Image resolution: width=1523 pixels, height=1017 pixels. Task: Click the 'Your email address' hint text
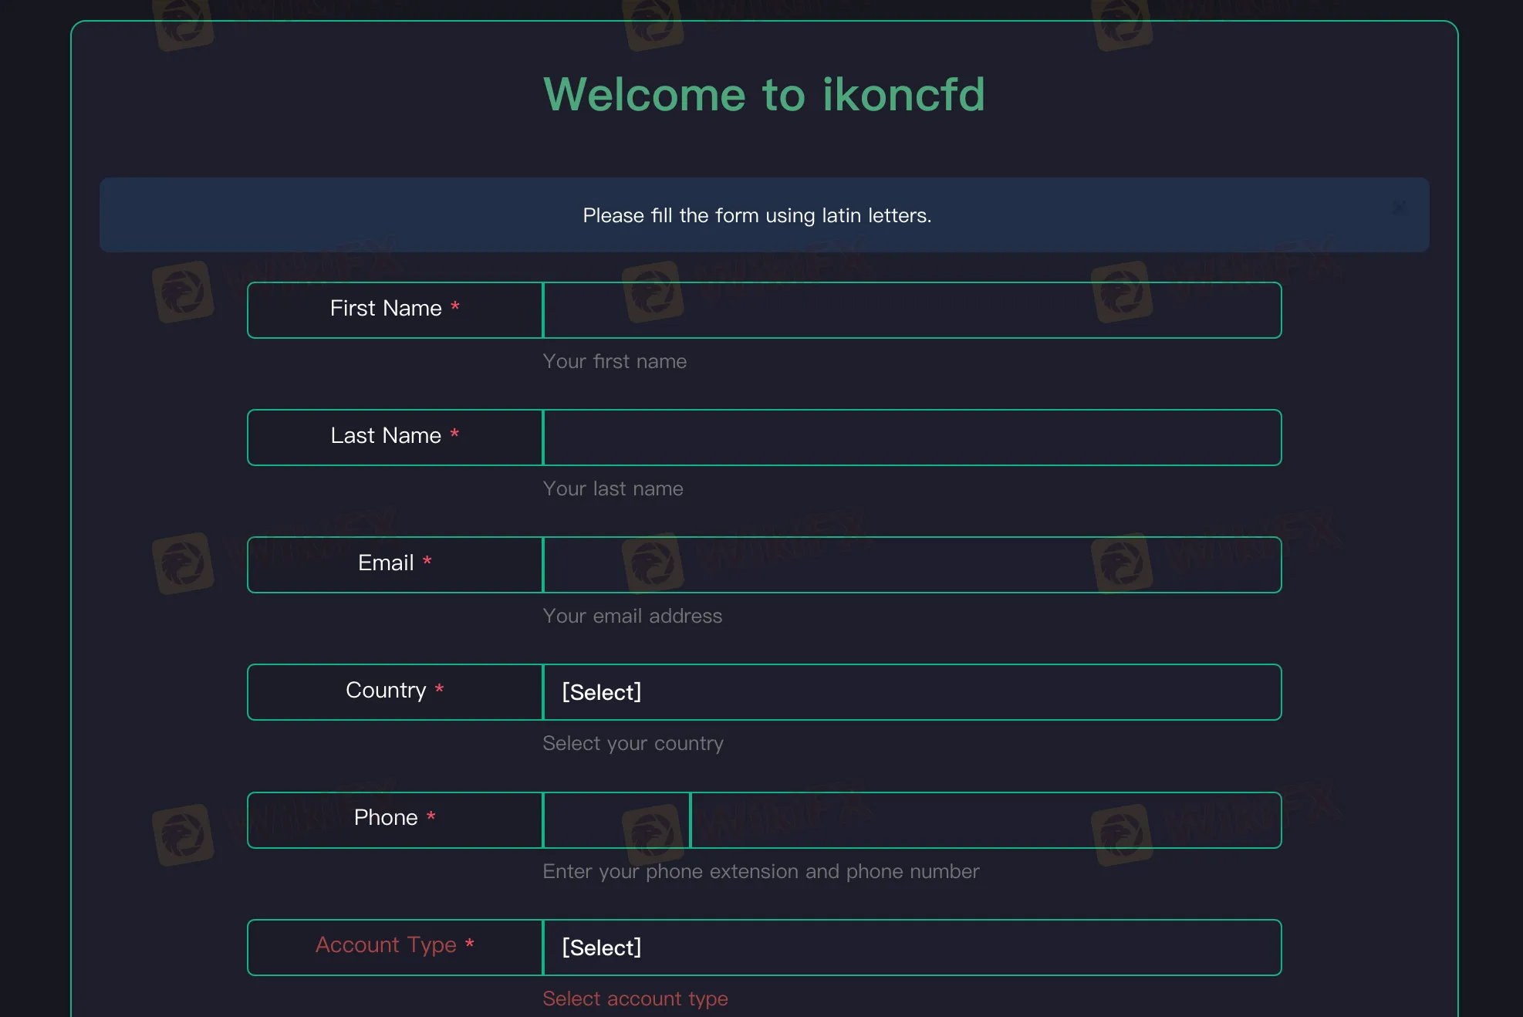632,616
